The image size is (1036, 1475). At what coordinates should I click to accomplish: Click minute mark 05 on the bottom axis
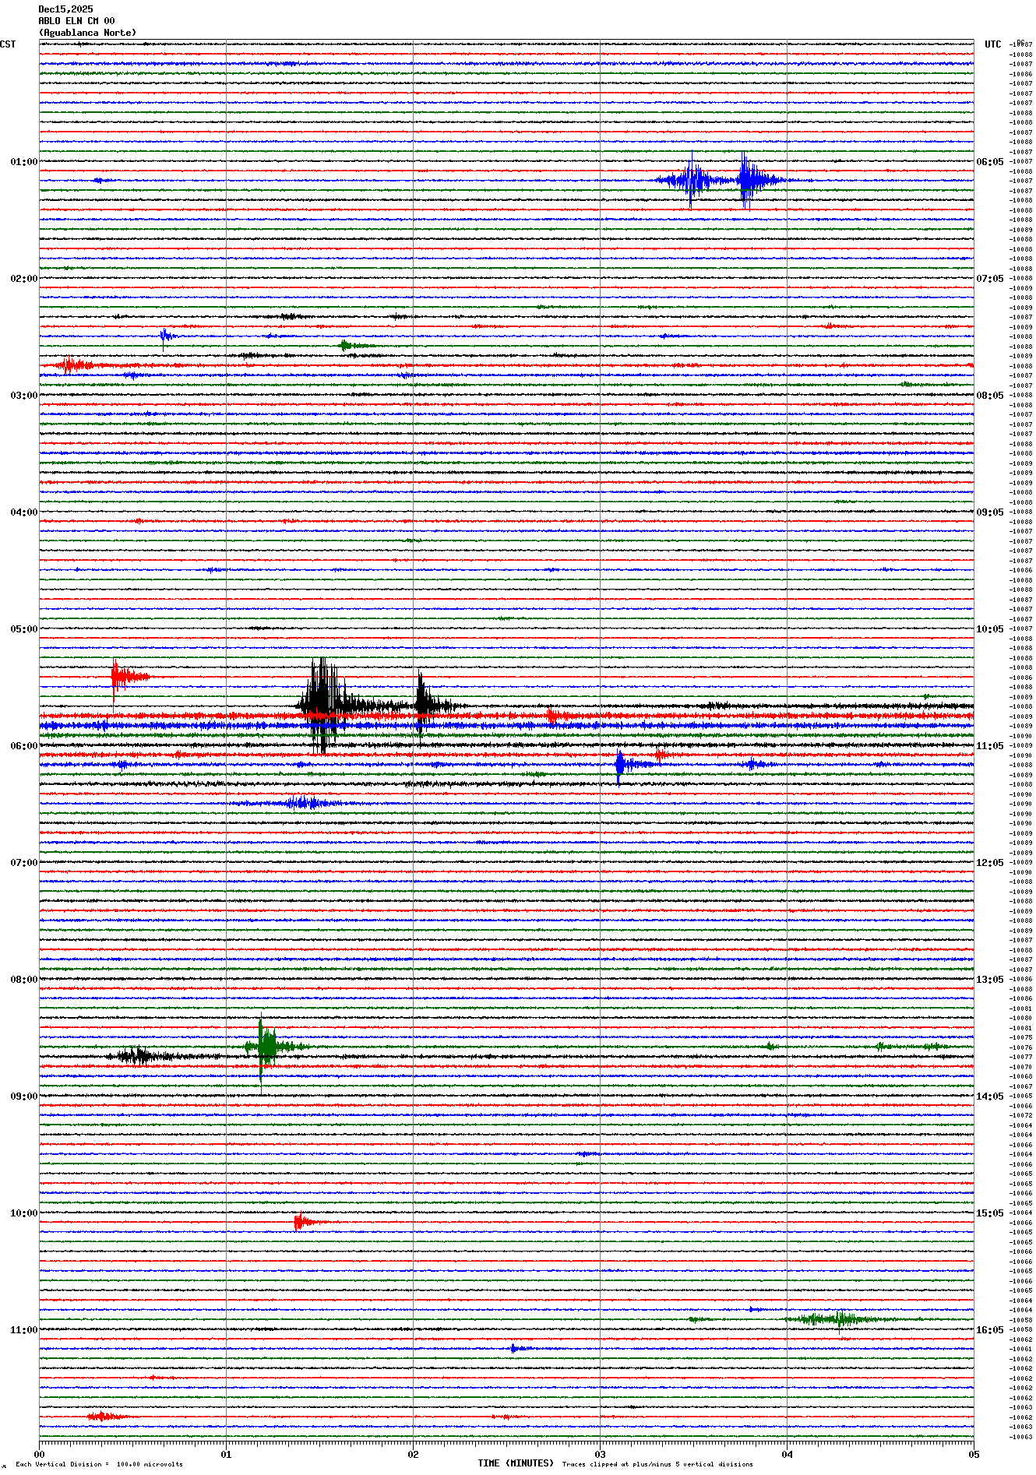tap(973, 1454)
